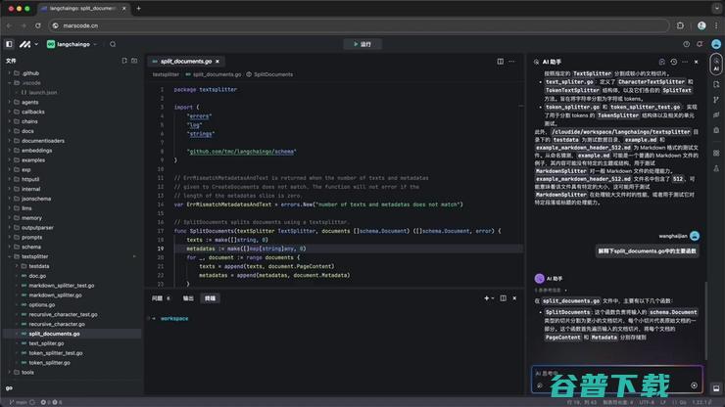This screenshot has width=725, height=407.
Task: Split the editor with layout icon
Action: coord(501,62)
